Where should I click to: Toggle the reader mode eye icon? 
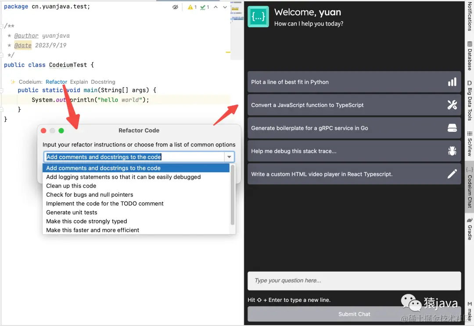(x=175, y=7)
